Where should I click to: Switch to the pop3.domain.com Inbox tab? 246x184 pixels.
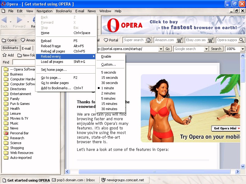[73, 180]
